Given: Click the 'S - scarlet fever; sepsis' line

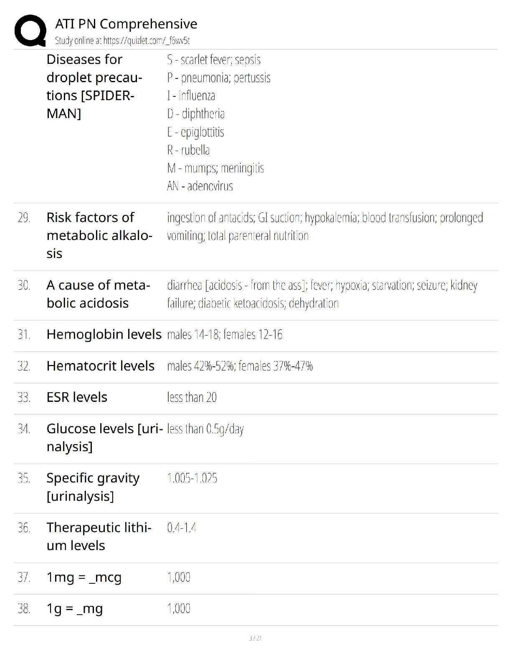Looking at the screenshot, I should [214, 60].
